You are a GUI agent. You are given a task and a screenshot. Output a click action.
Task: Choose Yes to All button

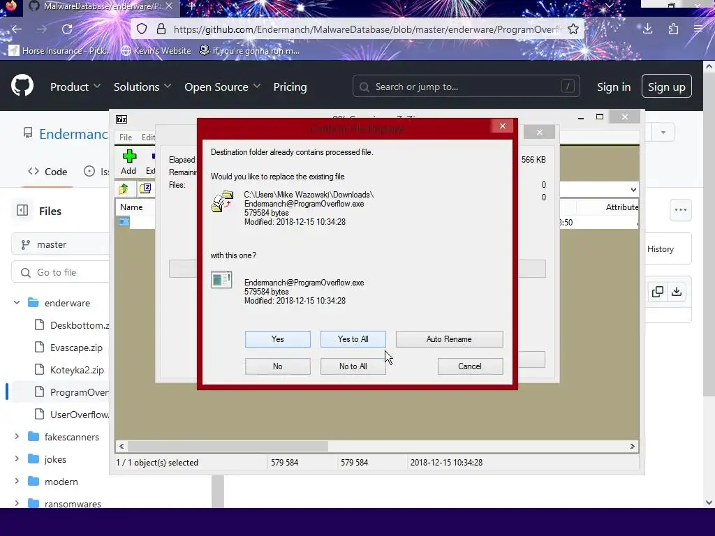tap(353, 339)
